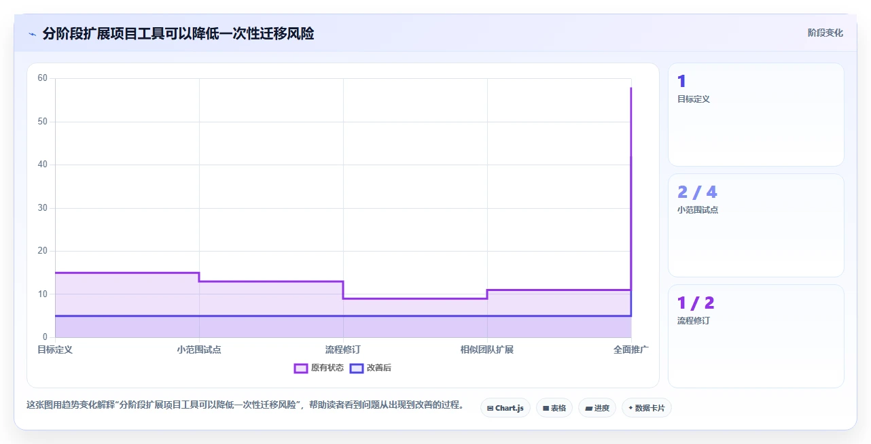Click y-axis value 20

click(x=43, y=251)
